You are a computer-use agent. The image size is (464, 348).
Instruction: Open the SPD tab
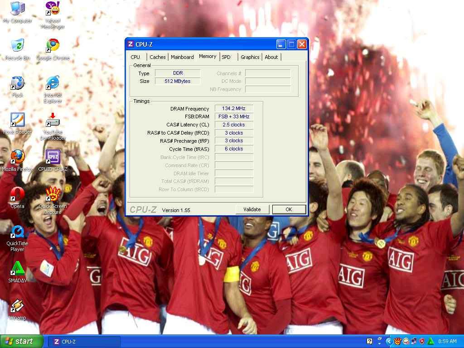click(226, 57)
